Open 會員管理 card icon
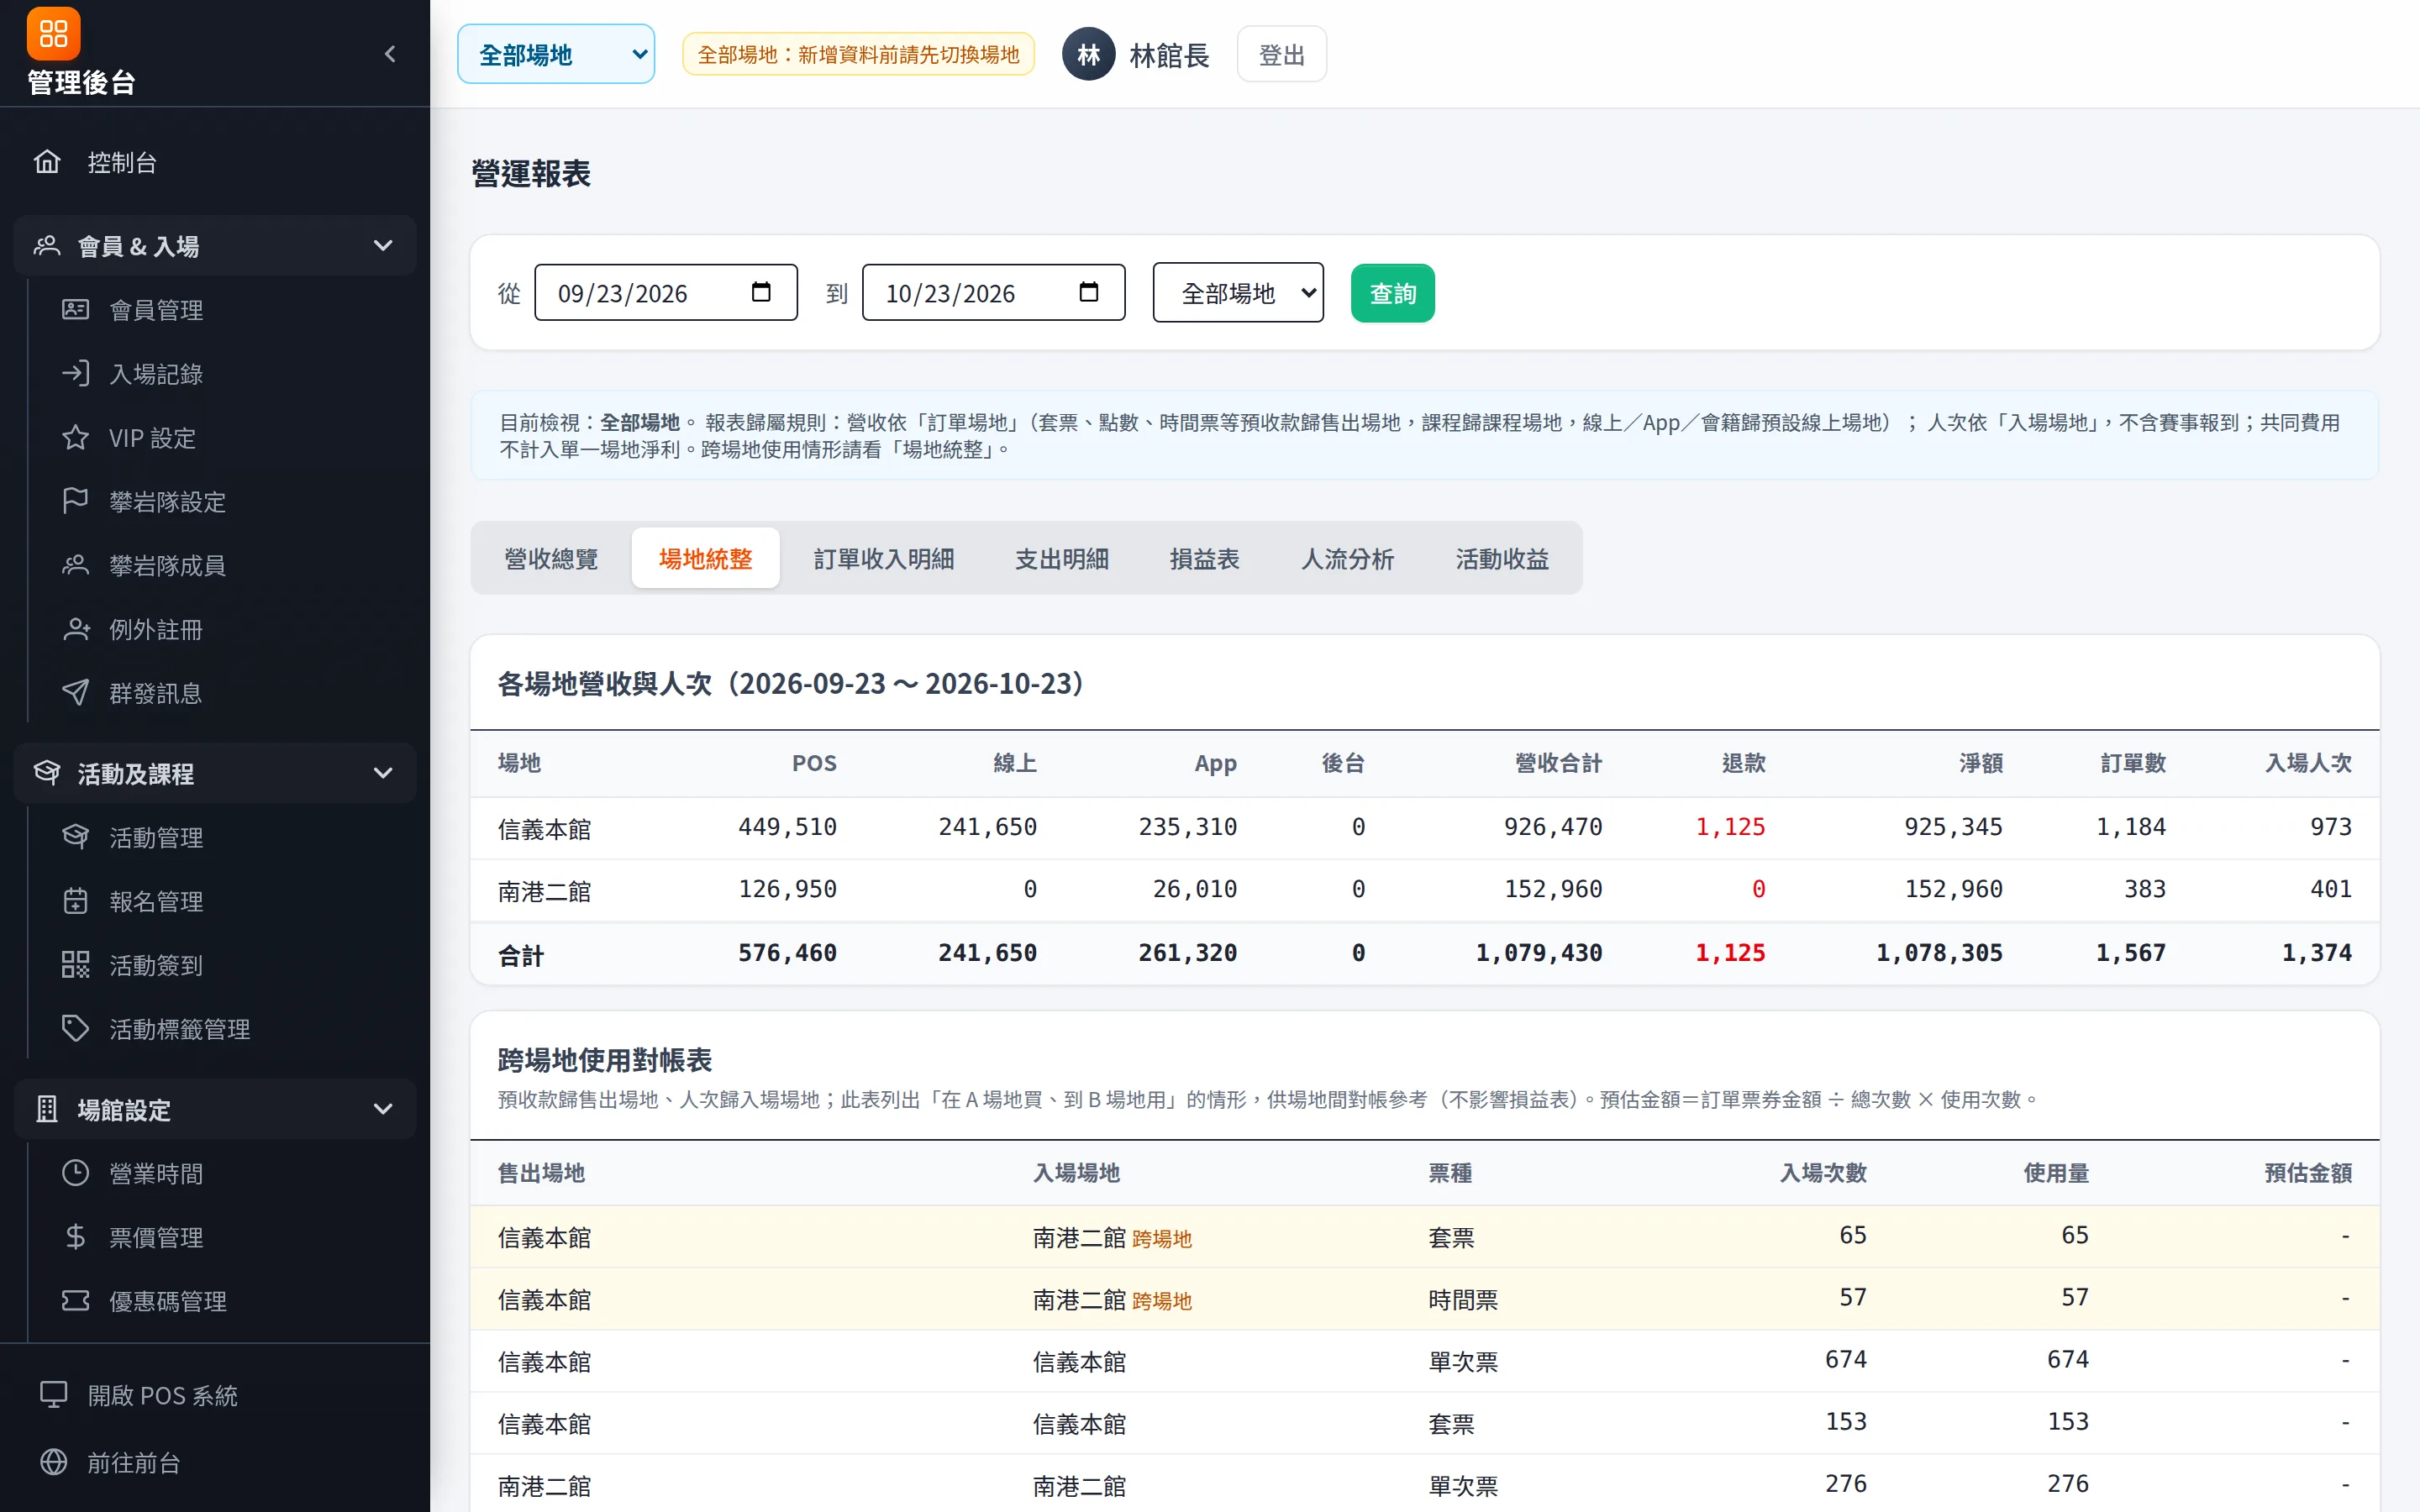The height and width of the screenshot is (1512, 2420). tap(75, 309)
